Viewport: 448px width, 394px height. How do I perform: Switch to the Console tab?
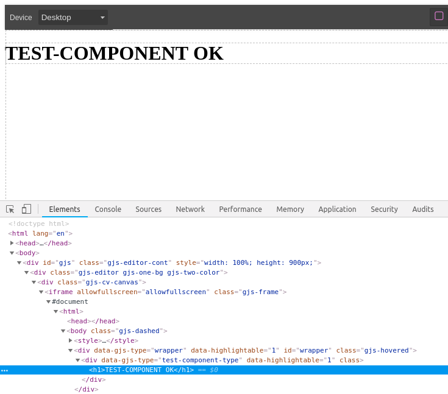click(x=108, y=209)
